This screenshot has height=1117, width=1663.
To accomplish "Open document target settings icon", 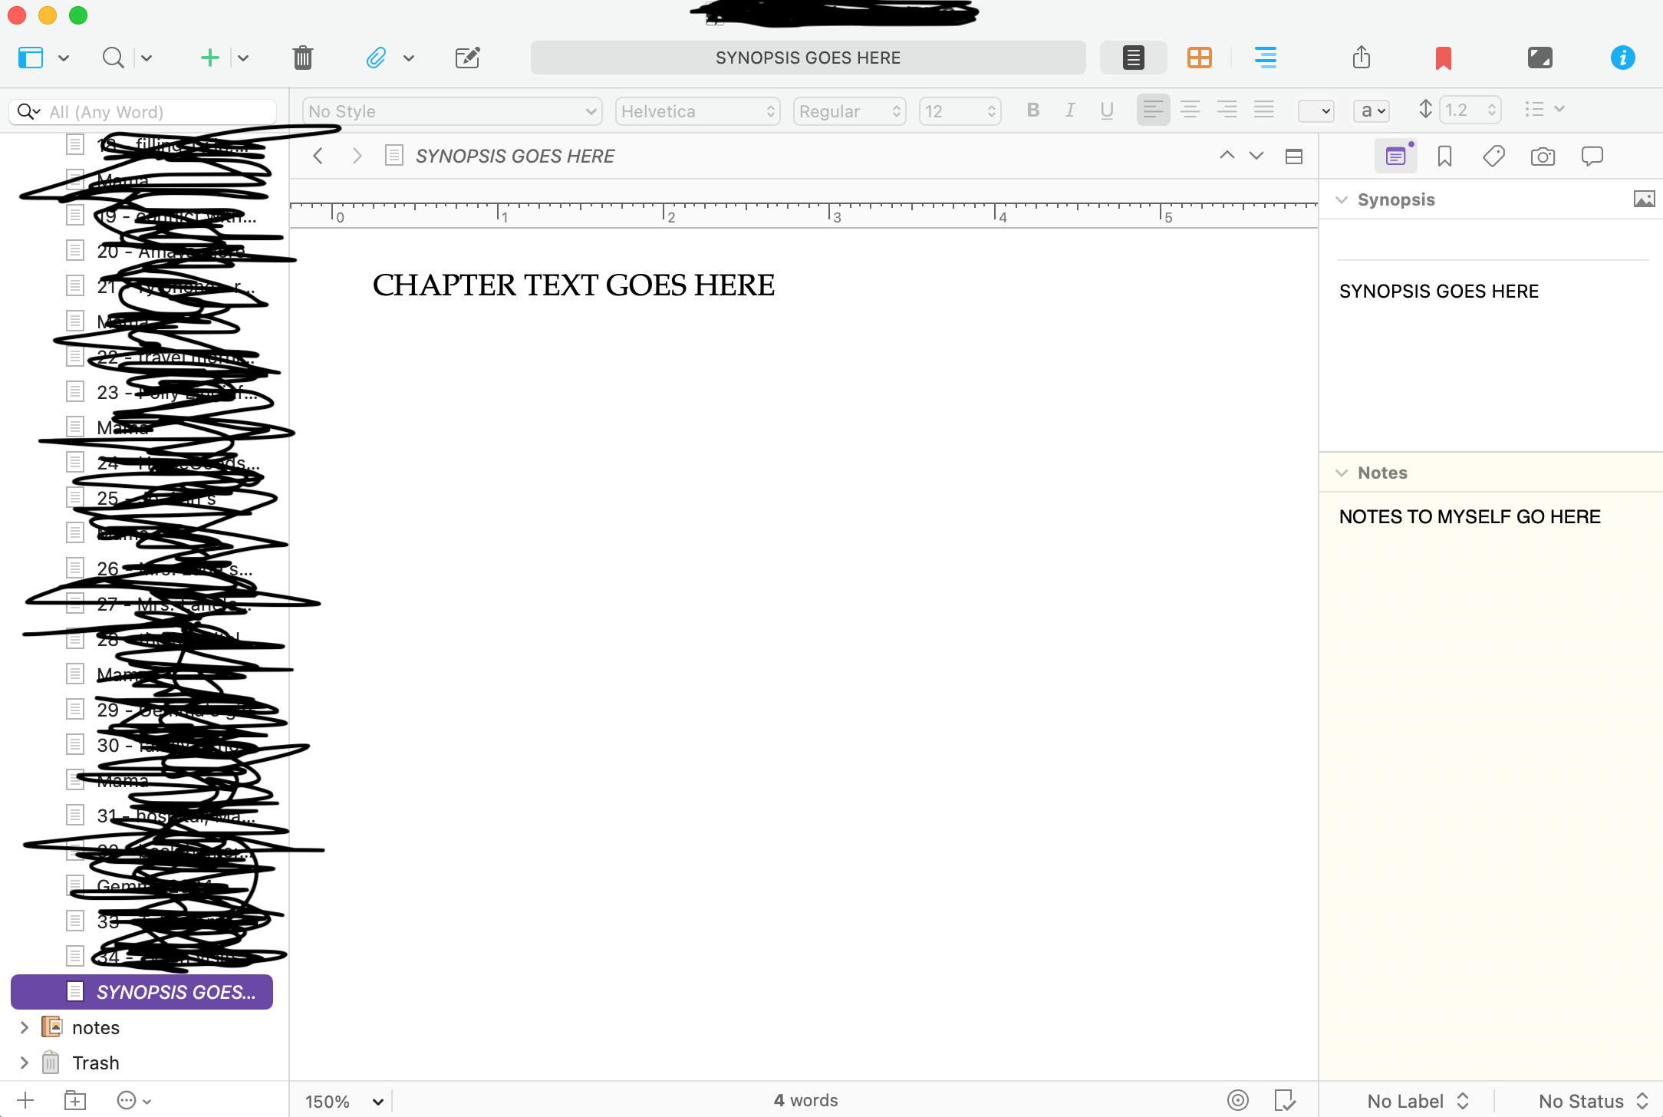I will [1237, 1100].
